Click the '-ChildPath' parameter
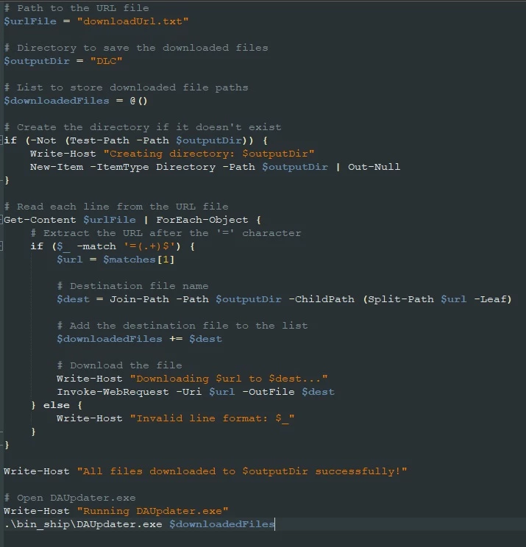 (x=321, y=300)
